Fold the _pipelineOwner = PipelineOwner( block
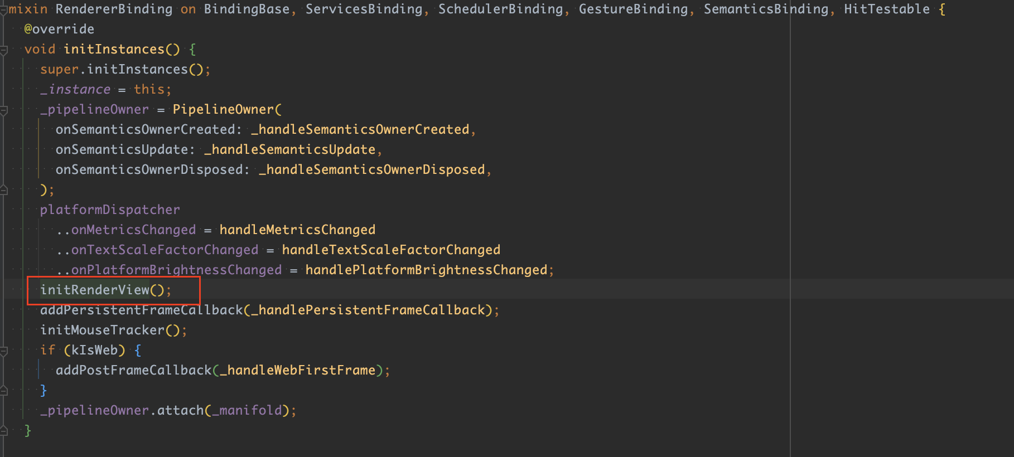The height and width of the screenshot is (457, 1014). pyautogui.click(x=3, y=110)
